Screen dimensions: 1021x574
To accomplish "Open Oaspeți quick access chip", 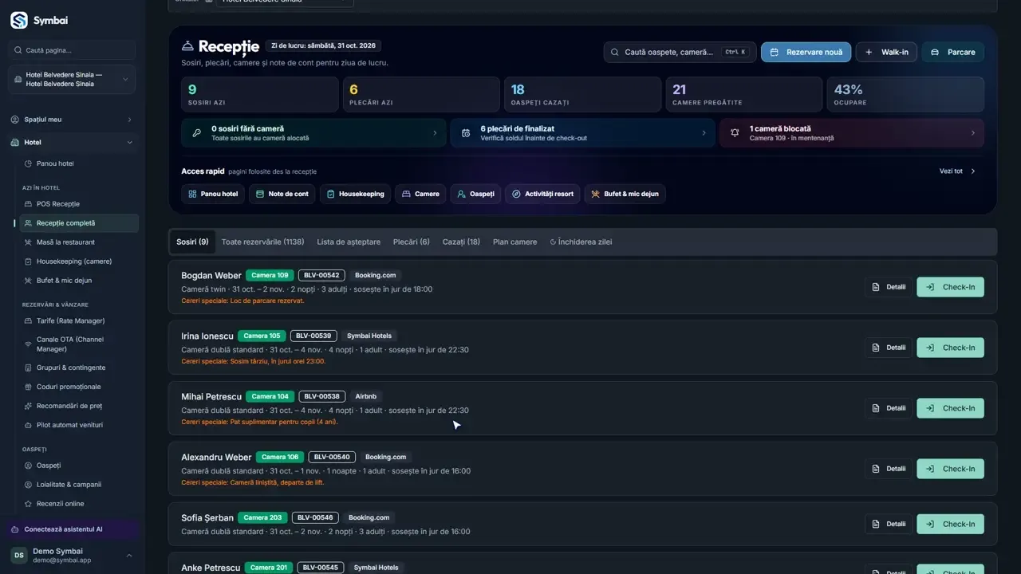I will pos(475,194).
